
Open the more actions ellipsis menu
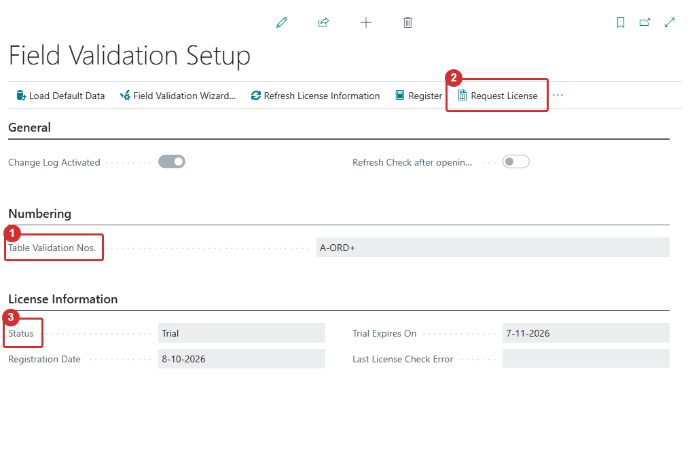pos(558,96)
